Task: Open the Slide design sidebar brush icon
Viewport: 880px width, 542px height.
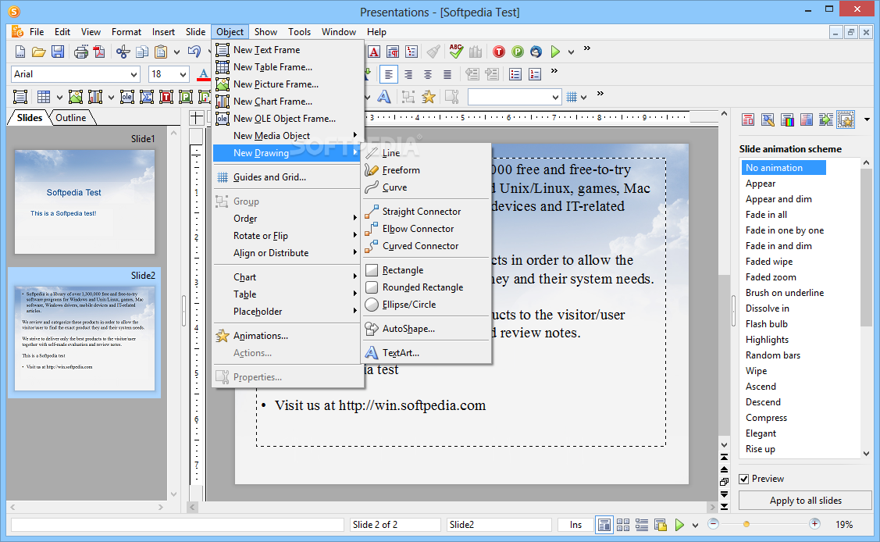Action: [x=768, y=119]
